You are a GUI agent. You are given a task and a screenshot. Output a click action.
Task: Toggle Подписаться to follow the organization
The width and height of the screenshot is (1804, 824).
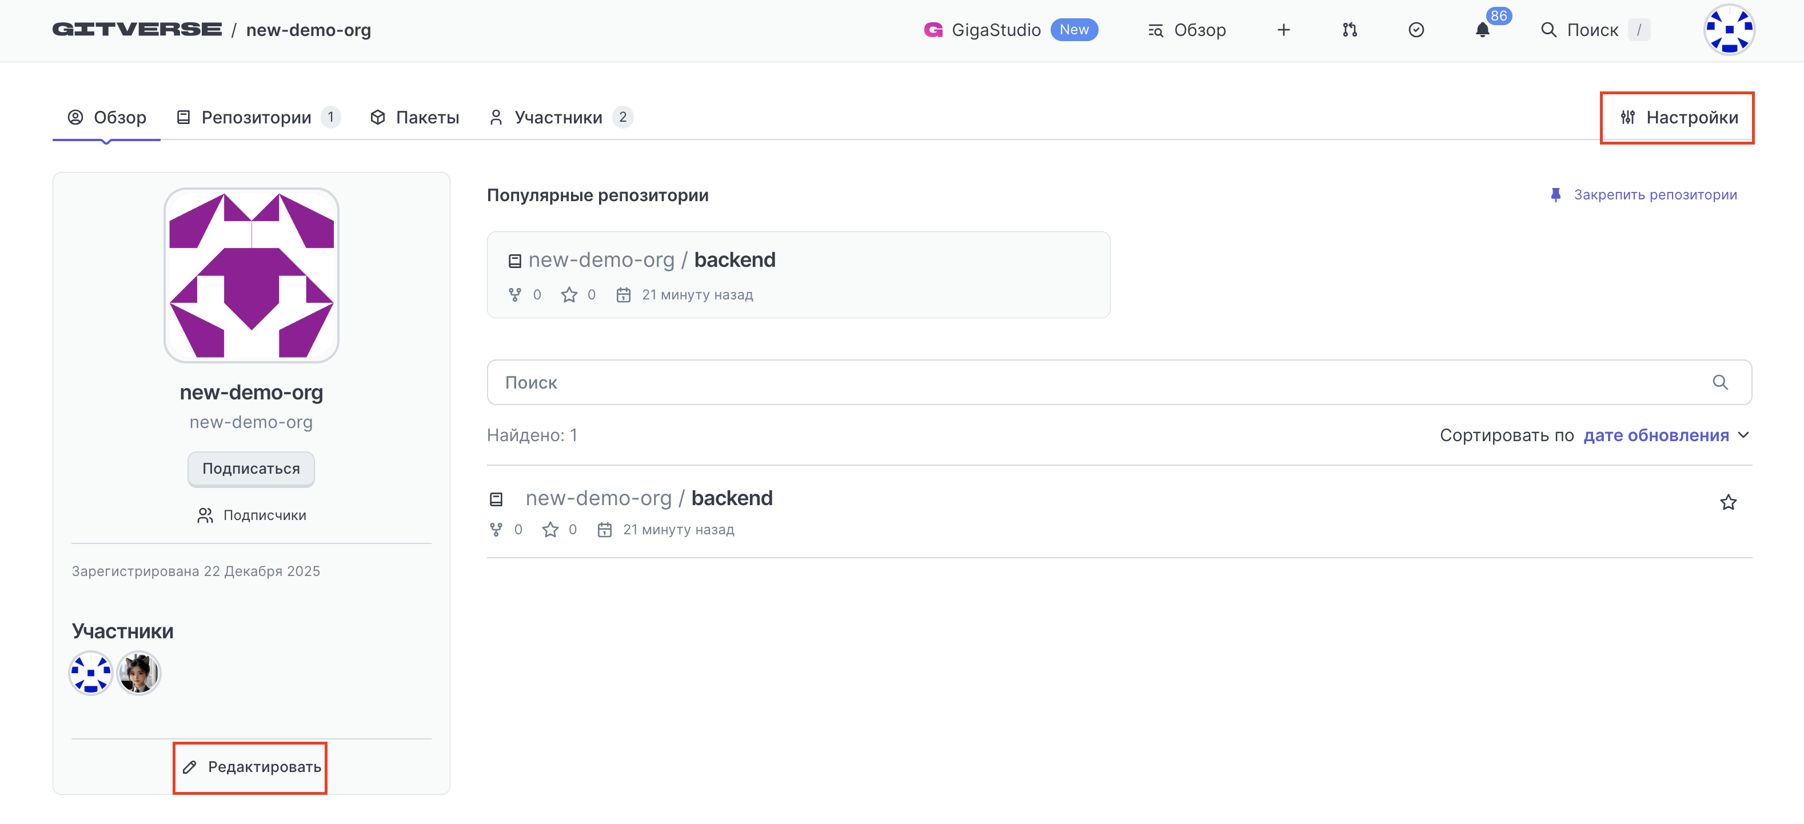pyautogui.click(x=251, y=469)
